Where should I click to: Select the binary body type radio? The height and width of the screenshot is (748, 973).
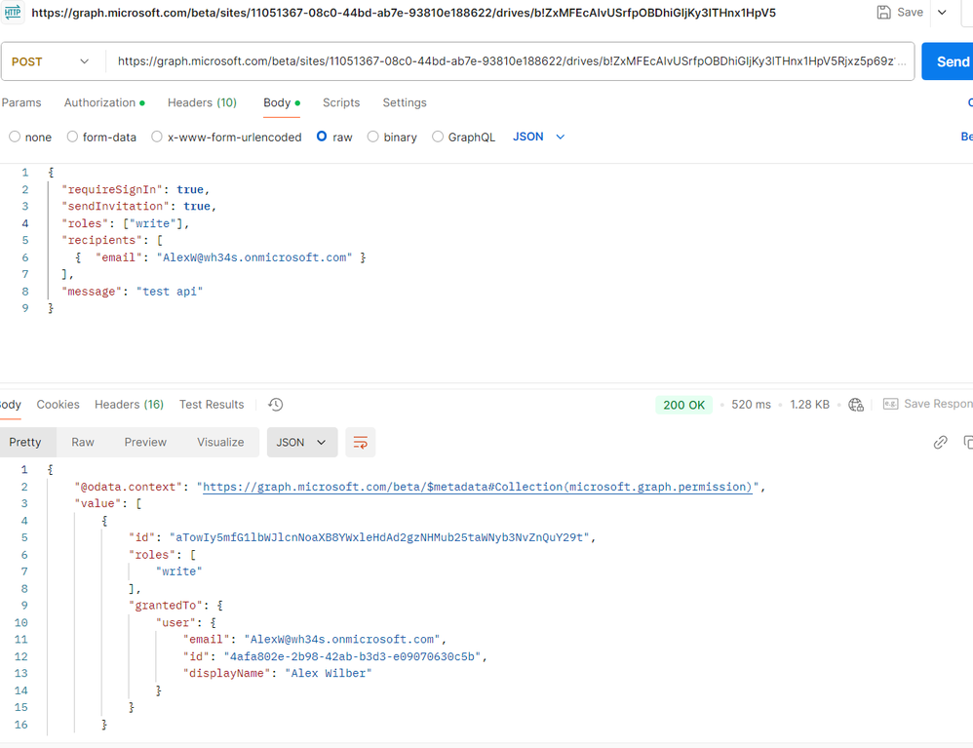pos(373,137)
